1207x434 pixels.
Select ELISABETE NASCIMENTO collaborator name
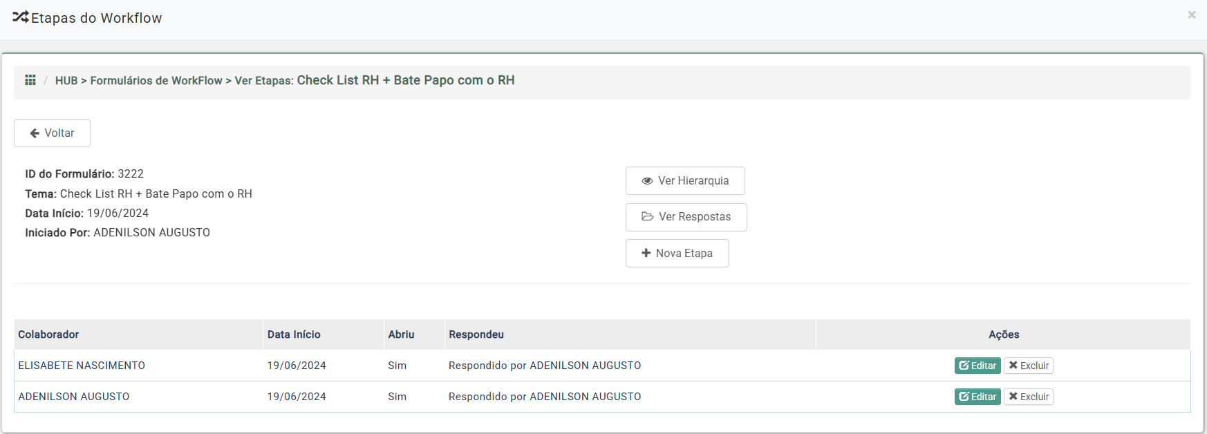tap(82, 366)
